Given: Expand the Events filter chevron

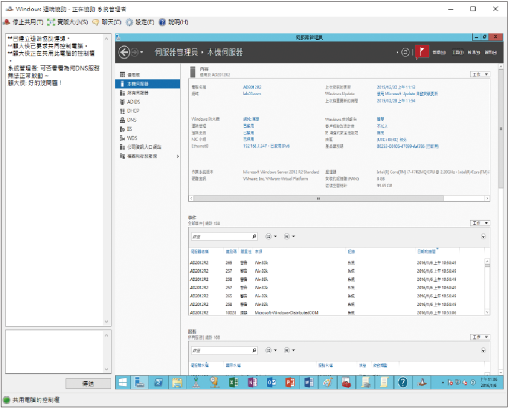Looking at the screenshot, I should [483, 236].
